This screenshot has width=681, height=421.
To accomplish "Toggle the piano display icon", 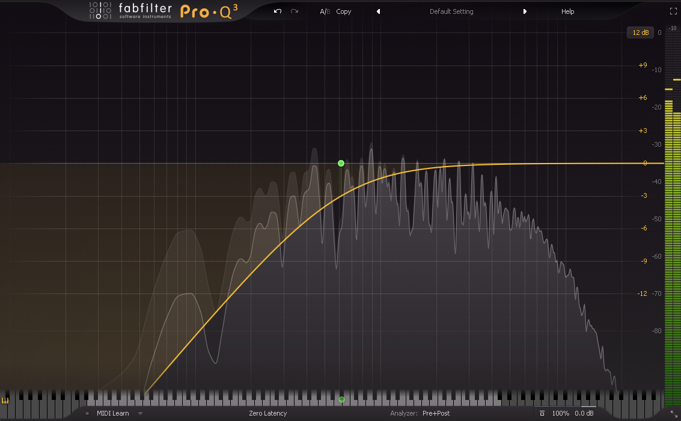I will pyautogui.click(x=5, y=401).
